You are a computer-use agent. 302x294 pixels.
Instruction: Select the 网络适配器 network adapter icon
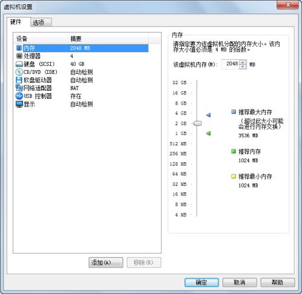(19, 88)
